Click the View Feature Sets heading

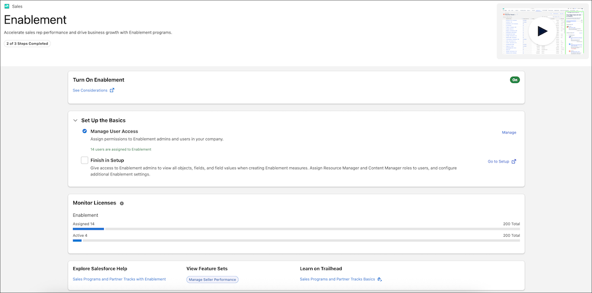tap(207, 269)
